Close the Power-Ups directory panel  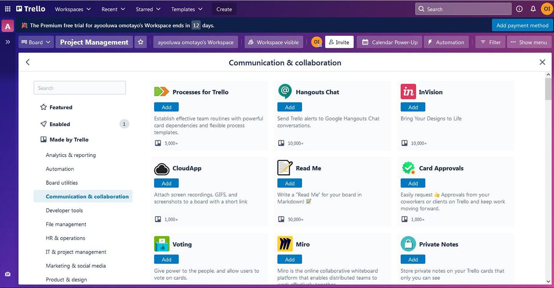point(542,62)
